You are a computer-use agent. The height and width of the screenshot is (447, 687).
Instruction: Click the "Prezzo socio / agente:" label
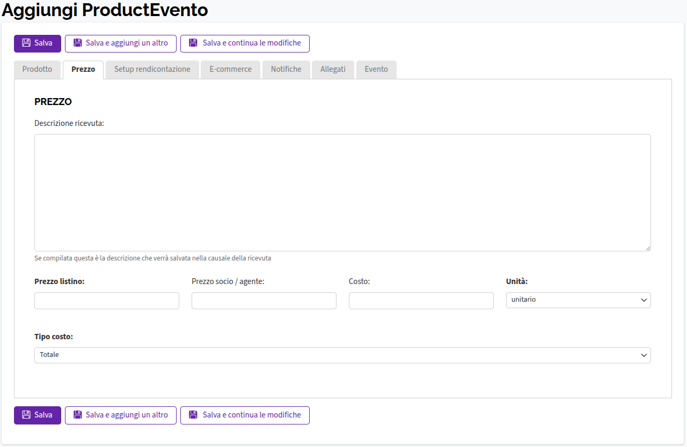tap(228, 281)
